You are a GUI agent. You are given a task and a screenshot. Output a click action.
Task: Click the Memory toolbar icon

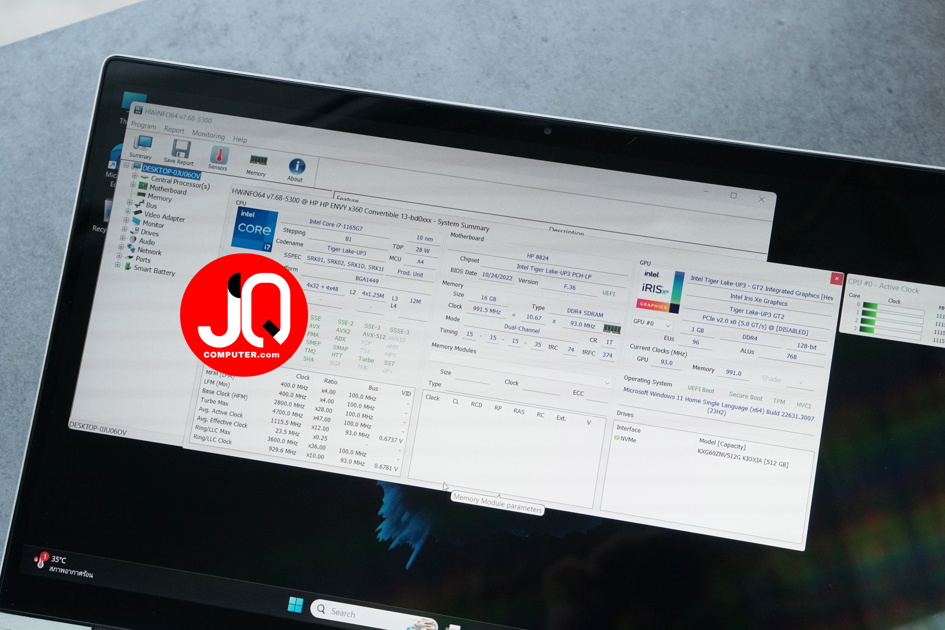click(258, 161)
